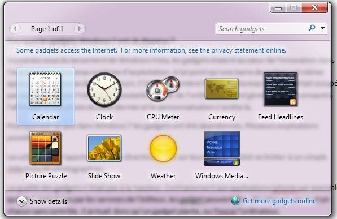The image size is (337, 219).
Task: Click the Windows Media... label text
Action: point(222,176)
